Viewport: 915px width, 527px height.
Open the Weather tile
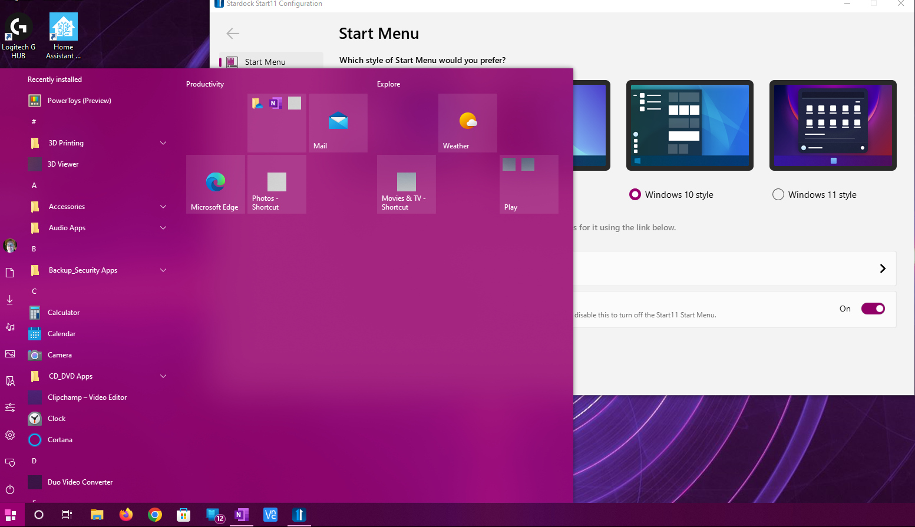[x=468, y=123]
